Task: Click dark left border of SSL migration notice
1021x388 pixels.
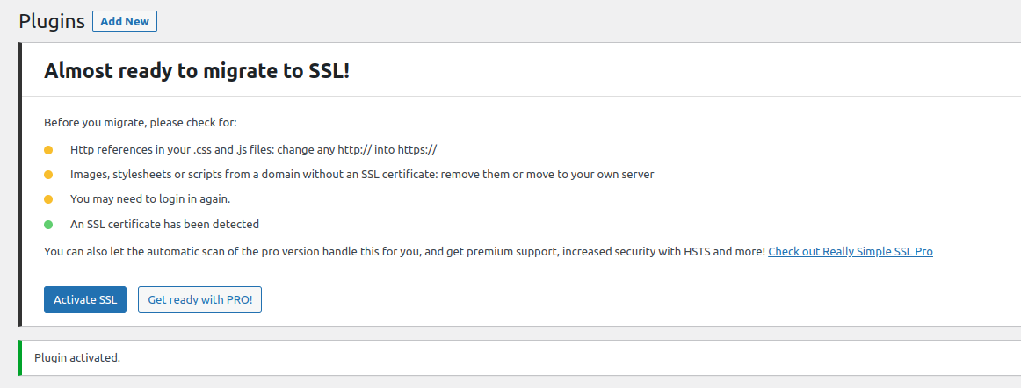Action: click(20, 184)
